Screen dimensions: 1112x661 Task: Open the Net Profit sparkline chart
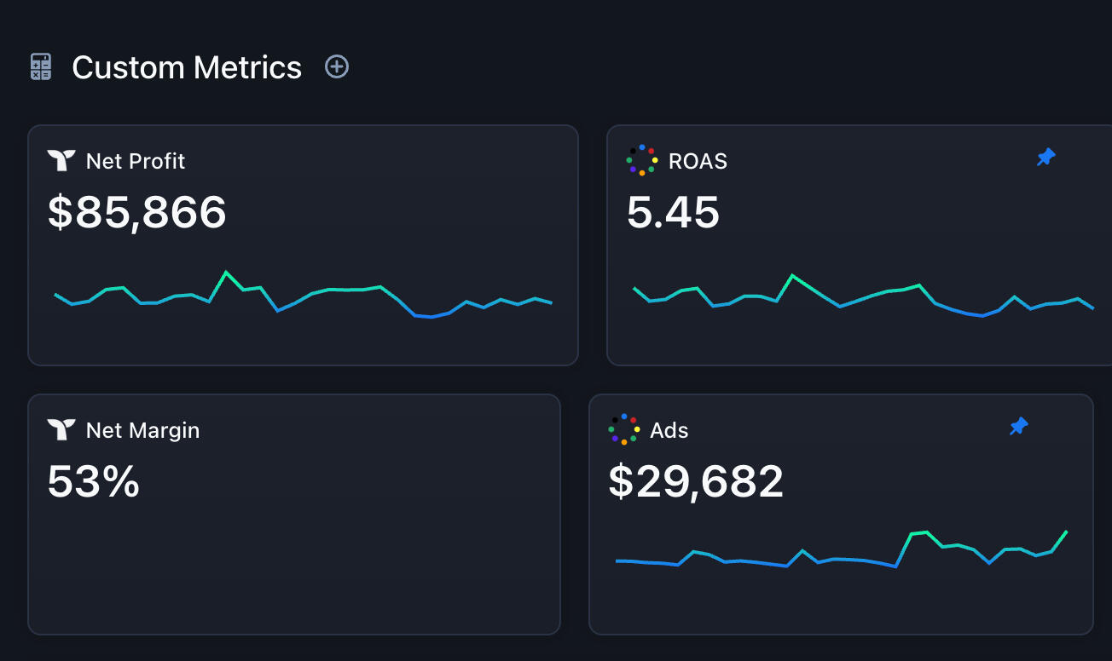coord(304,295)
